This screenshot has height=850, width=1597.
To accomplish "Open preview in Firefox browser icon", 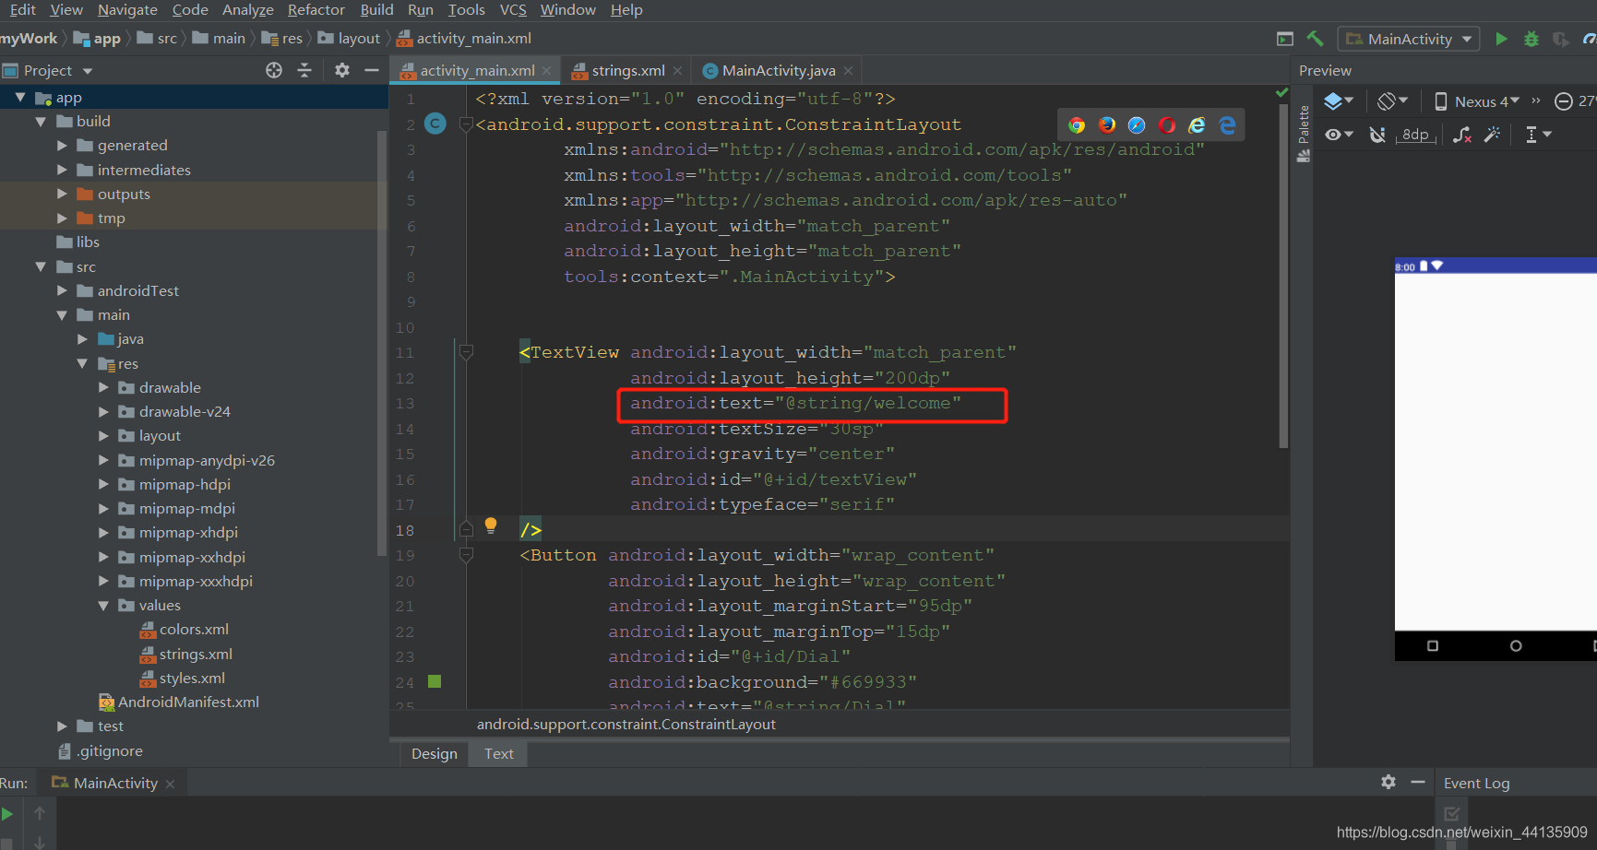I will 1107,125.
